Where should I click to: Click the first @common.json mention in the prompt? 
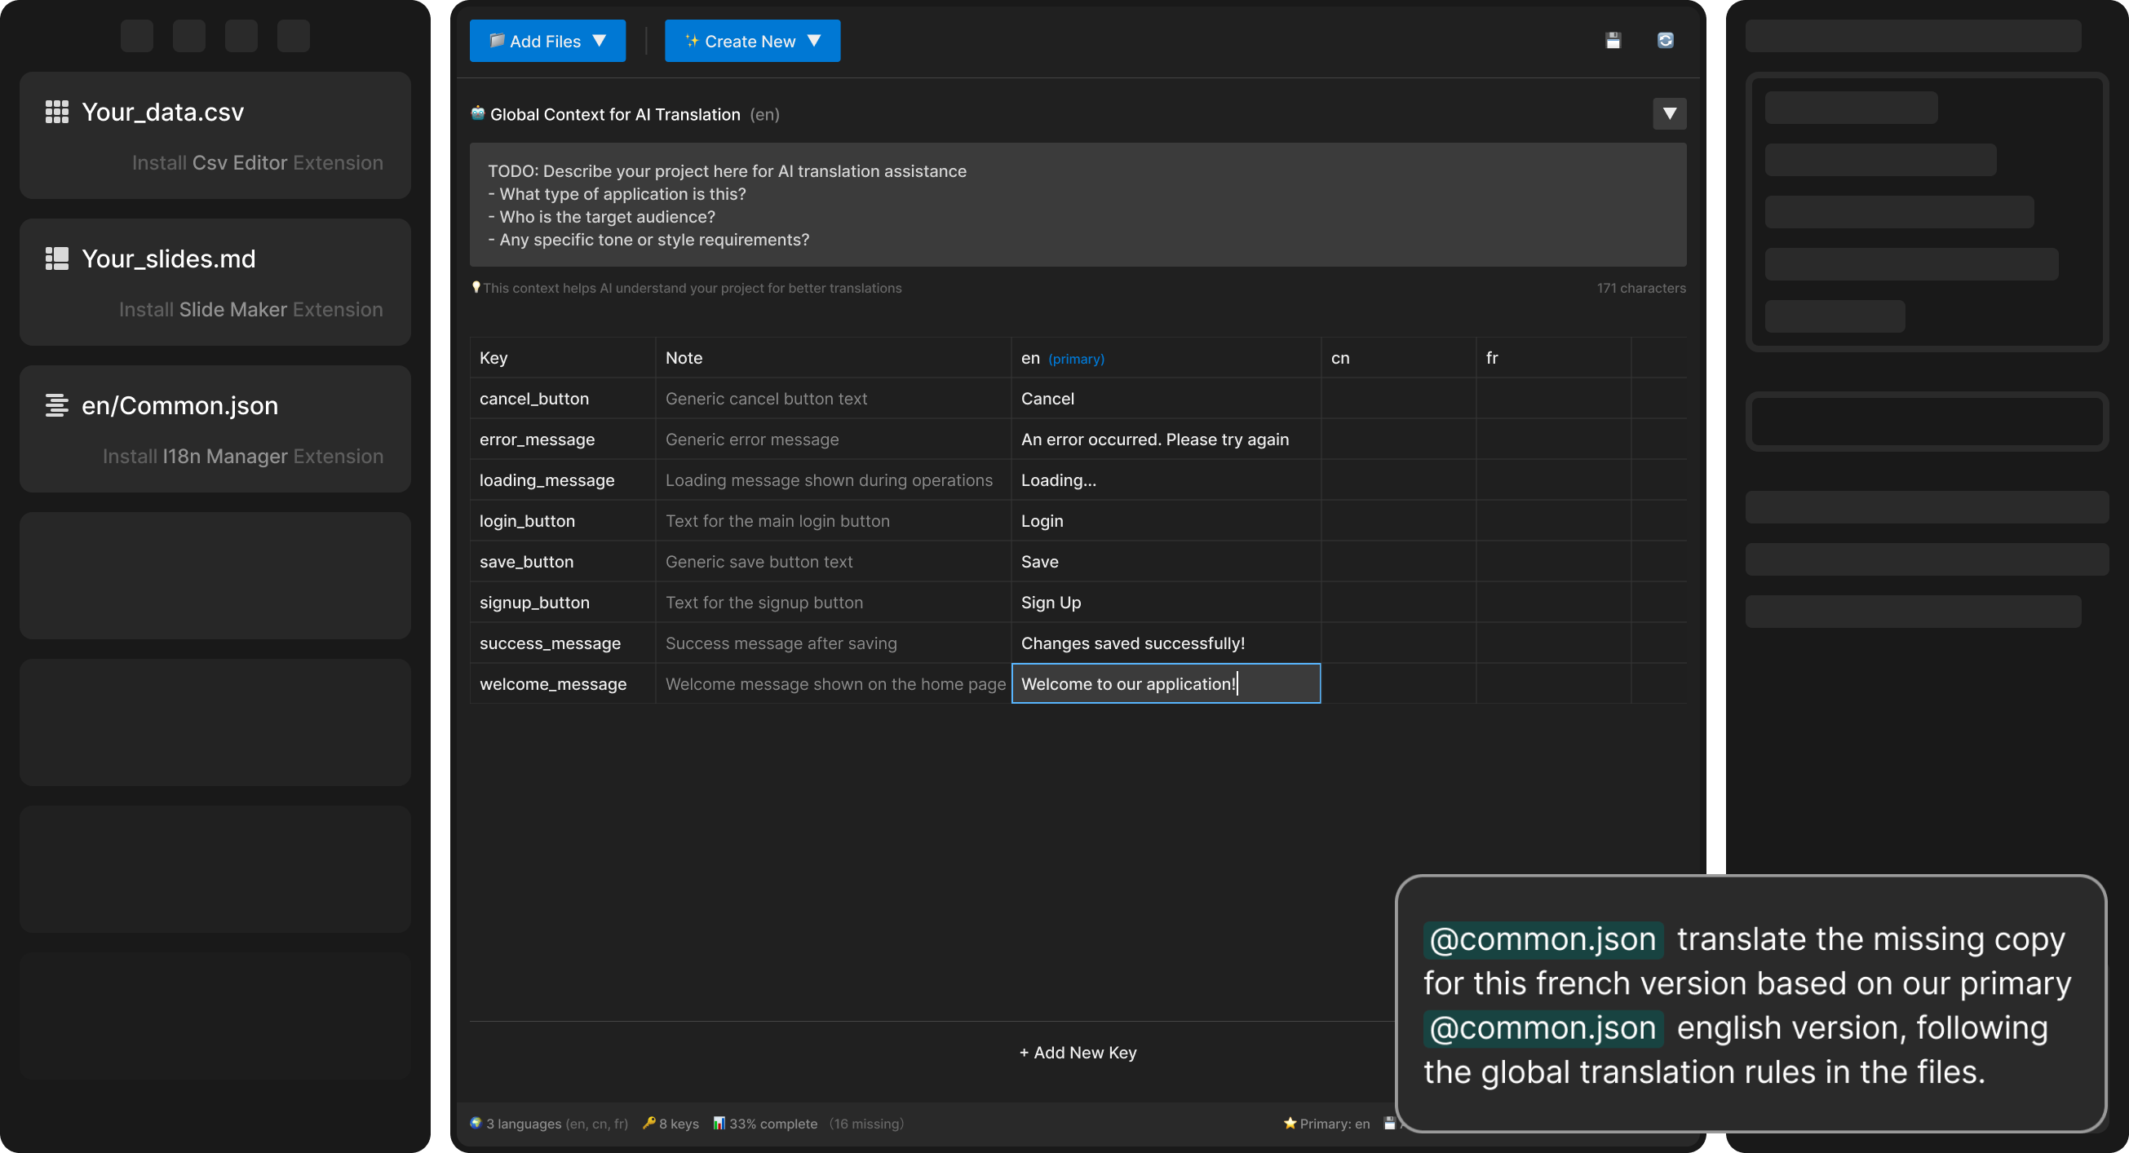(1543, 939)
